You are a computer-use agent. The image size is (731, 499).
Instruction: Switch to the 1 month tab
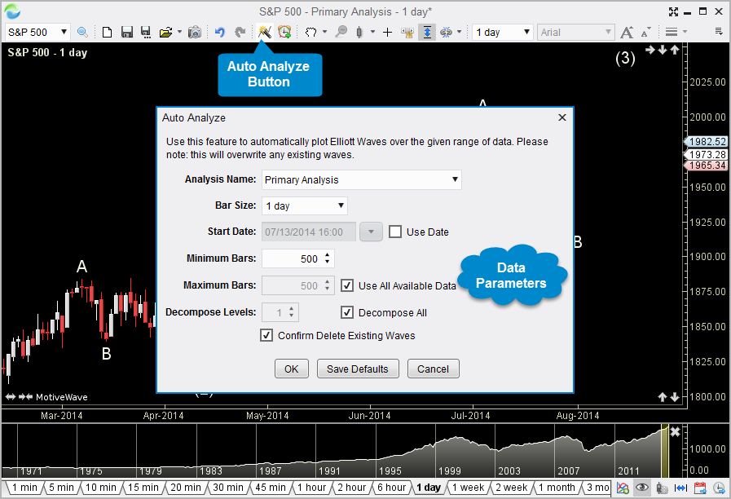557,488
